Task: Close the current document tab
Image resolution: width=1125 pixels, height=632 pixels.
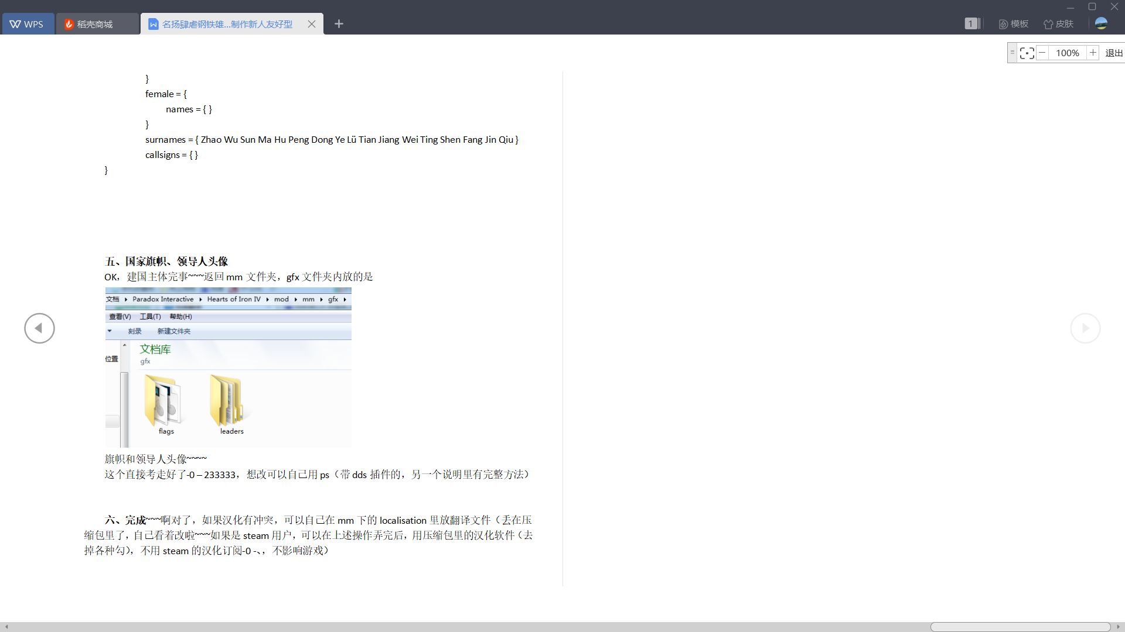Action: [312, 24]
